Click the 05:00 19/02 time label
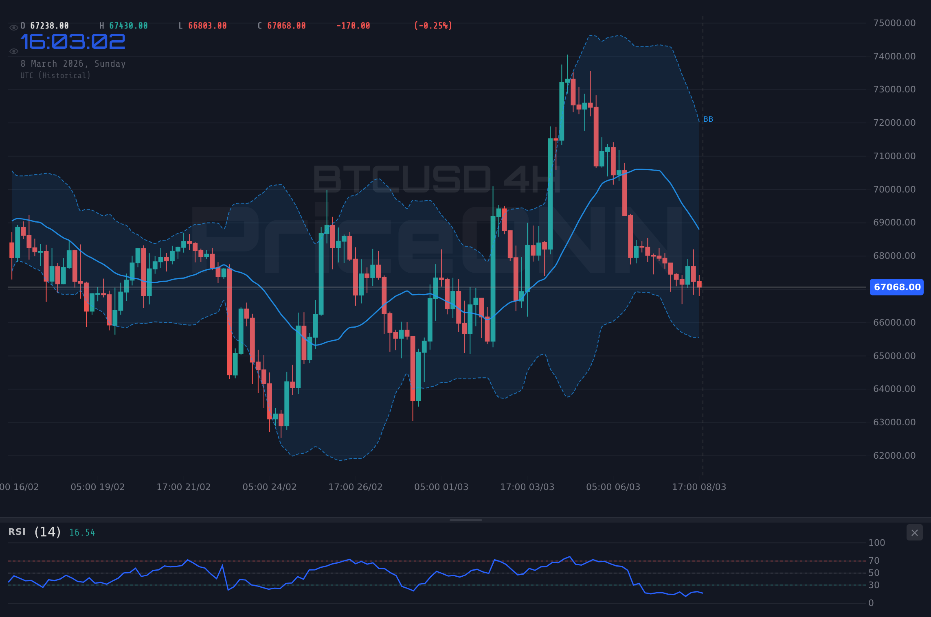Viewport: 931px width, 617px height. coord(98,487)
